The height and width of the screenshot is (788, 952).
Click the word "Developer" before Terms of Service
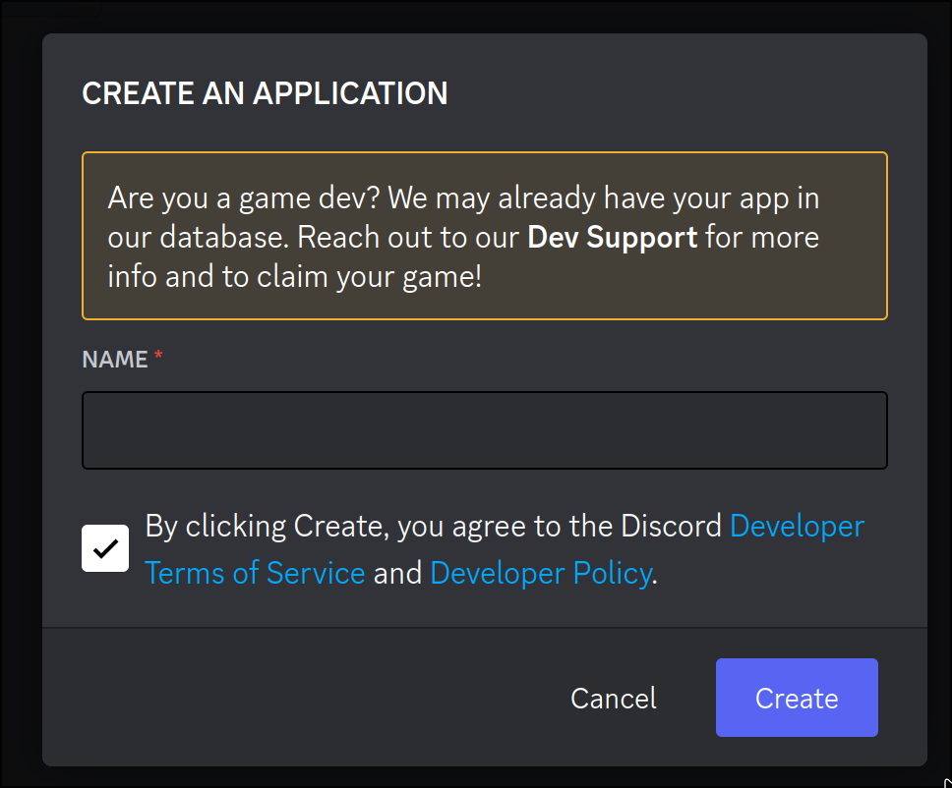click(x=797, y=527)
